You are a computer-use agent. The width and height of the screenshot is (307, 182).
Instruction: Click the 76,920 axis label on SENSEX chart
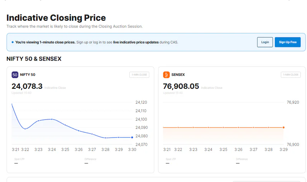(x=293, y=102)
